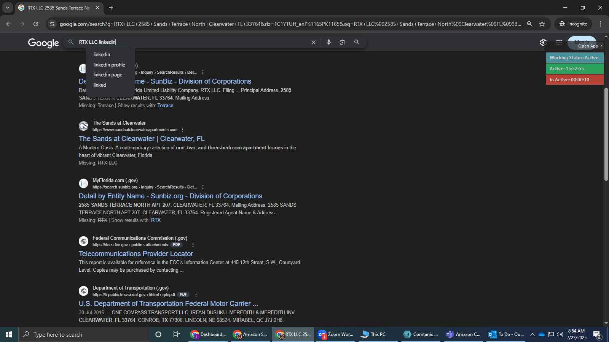Go back to previous page
The height and width of the screenshot is (342, 609).
8,24
